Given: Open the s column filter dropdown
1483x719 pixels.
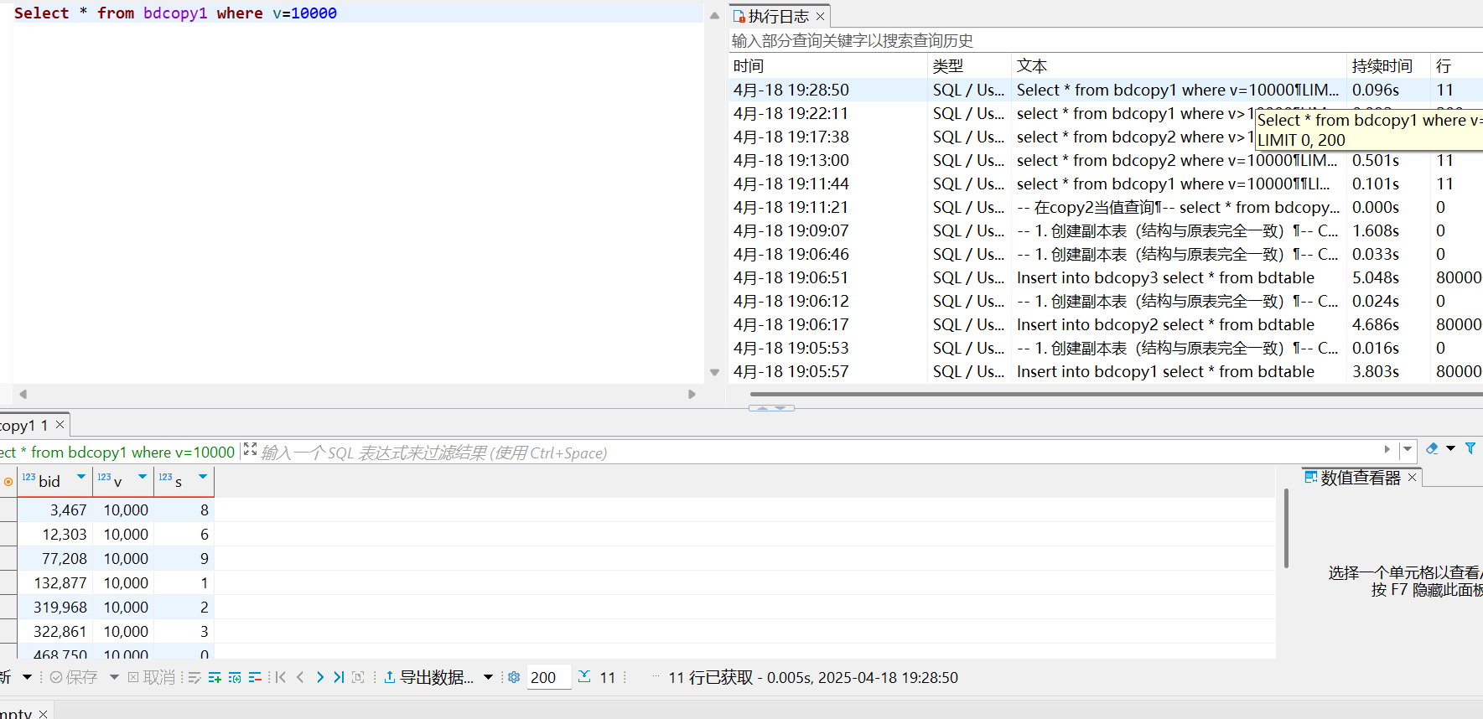Looking at the screenshot, I should (x=203, y=477).
